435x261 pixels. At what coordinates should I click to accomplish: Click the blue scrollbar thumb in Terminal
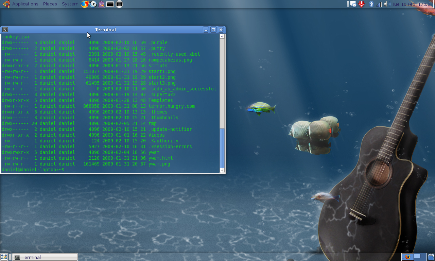click(222, 148)
